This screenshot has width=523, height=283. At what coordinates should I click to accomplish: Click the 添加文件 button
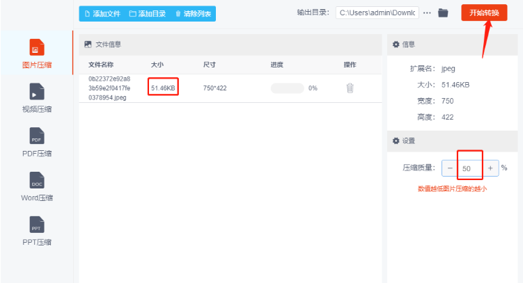tap(102, 14)
